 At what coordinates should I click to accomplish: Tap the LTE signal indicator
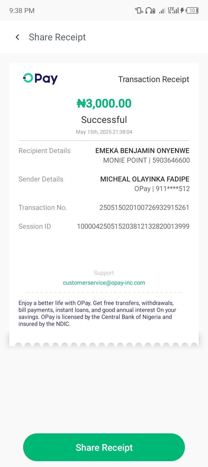tap(173, 11)
